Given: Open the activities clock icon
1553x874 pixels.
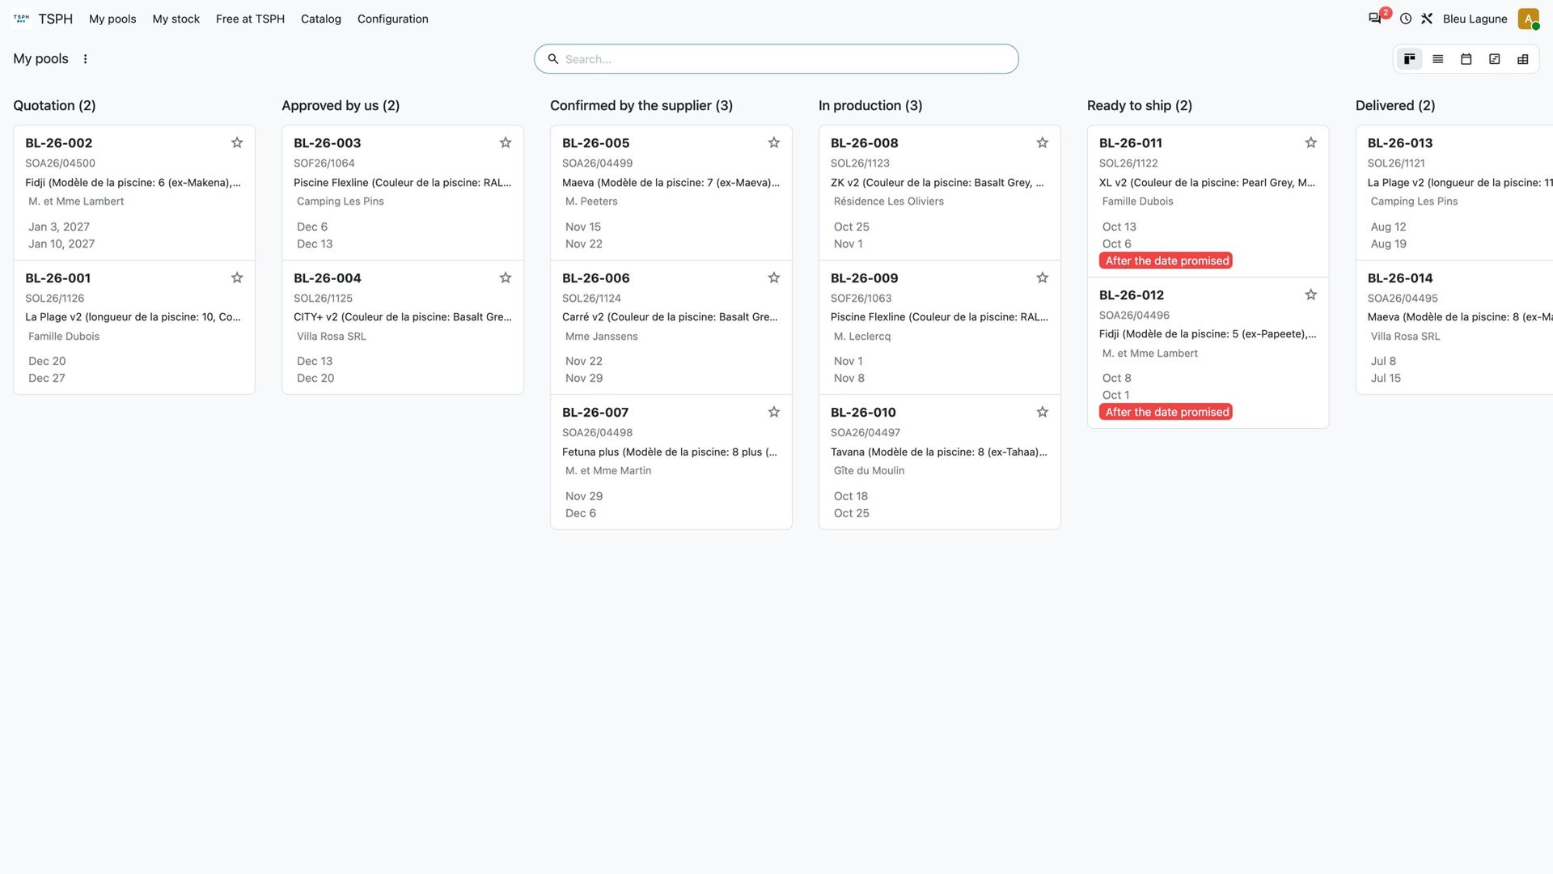Looking at the screenshot, I should click(1406, 19).
